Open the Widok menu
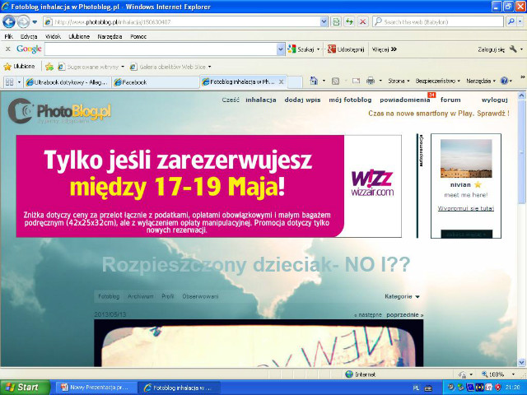This screenshot has width=527, height=395. [53, 36]
